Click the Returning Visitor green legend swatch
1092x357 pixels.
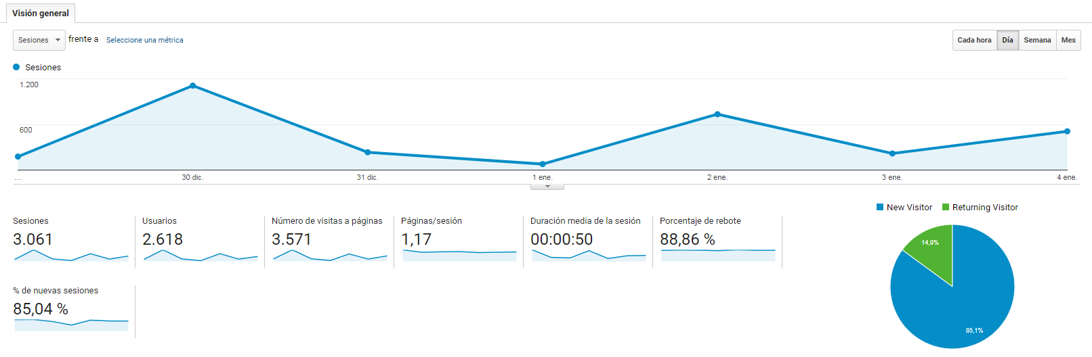(946, 208)
